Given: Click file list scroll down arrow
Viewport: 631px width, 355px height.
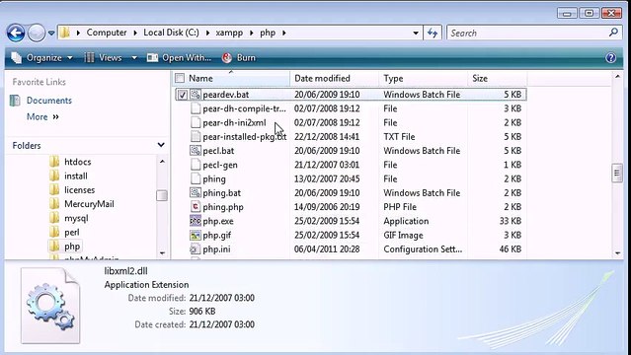Looking at the screenshot, I should click(x=618, y=252).
